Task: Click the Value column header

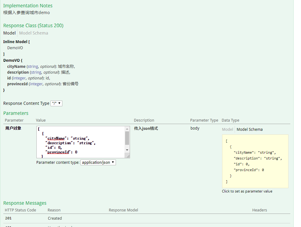Action: point(41,120)
